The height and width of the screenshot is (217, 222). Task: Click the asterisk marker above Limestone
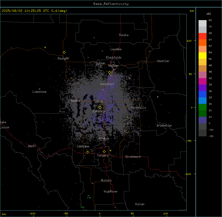point(39,89)
